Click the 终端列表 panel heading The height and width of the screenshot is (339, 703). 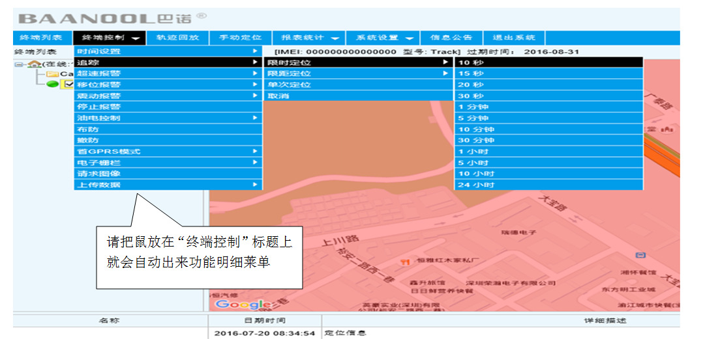pyautogui.click(x=35, y=51)
